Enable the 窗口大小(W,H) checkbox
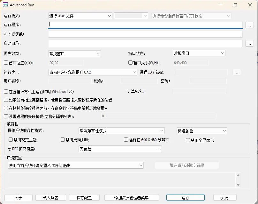This screenshot has width=258, height=204. [130, 62]
